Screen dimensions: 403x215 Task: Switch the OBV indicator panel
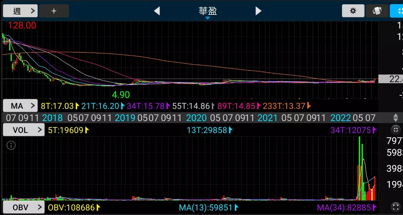coord(24,207)
